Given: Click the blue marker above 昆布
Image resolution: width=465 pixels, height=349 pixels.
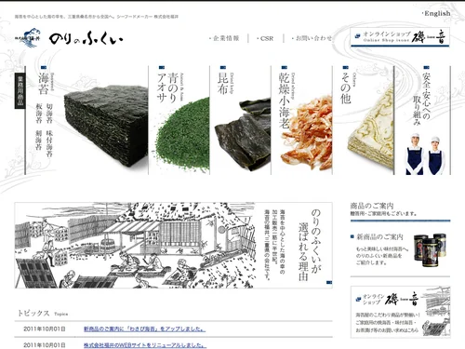Looking at the screenshot, I should click(223, 67).
